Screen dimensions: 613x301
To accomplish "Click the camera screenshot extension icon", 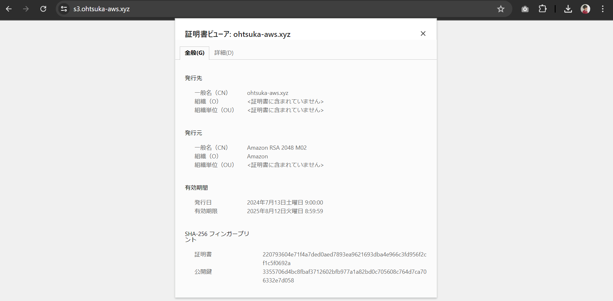I will tap(525, 9).
